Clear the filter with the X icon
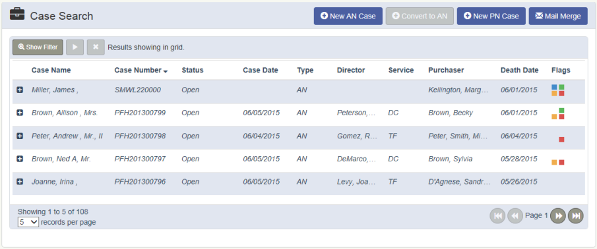 [96, 47]
